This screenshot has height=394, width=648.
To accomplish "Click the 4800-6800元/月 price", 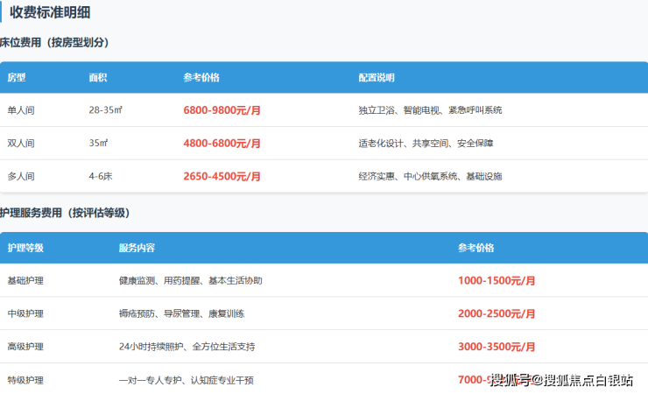I will click(222, 143).
